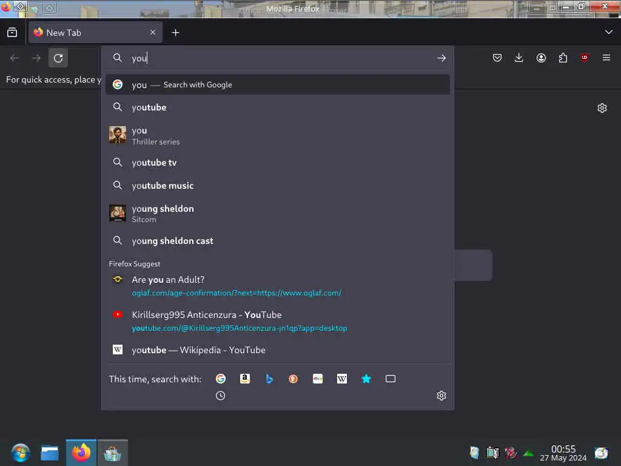Viewport: 621px width, 466px height.
Task: Expand the list all tabs chevron
Action: point(609,32)
